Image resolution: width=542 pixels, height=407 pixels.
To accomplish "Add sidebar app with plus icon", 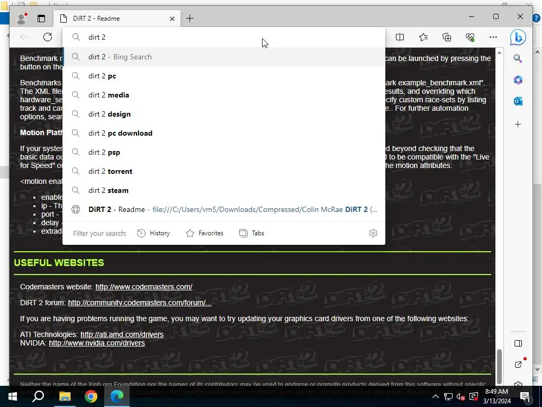I will click(518, 124).
